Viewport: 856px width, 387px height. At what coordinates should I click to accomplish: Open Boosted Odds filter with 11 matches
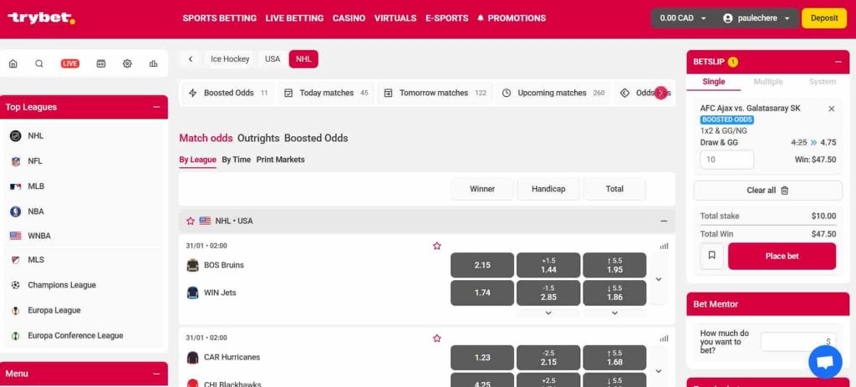pos(227,93)
